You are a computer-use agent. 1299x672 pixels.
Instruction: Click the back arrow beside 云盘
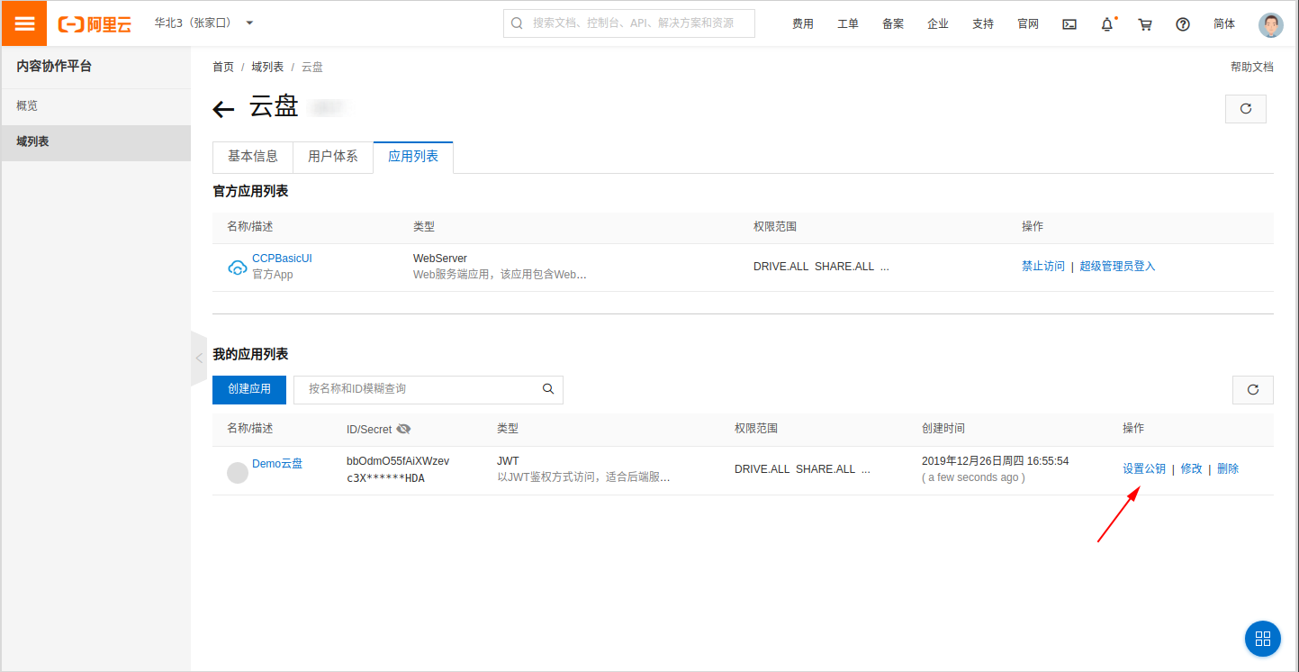223,110
